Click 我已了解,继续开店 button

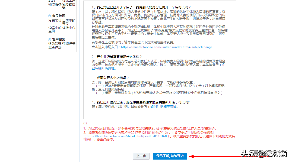coord(170,156)
